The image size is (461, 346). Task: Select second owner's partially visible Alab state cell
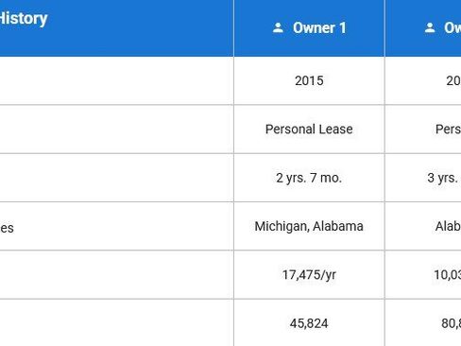coord(448,226)
